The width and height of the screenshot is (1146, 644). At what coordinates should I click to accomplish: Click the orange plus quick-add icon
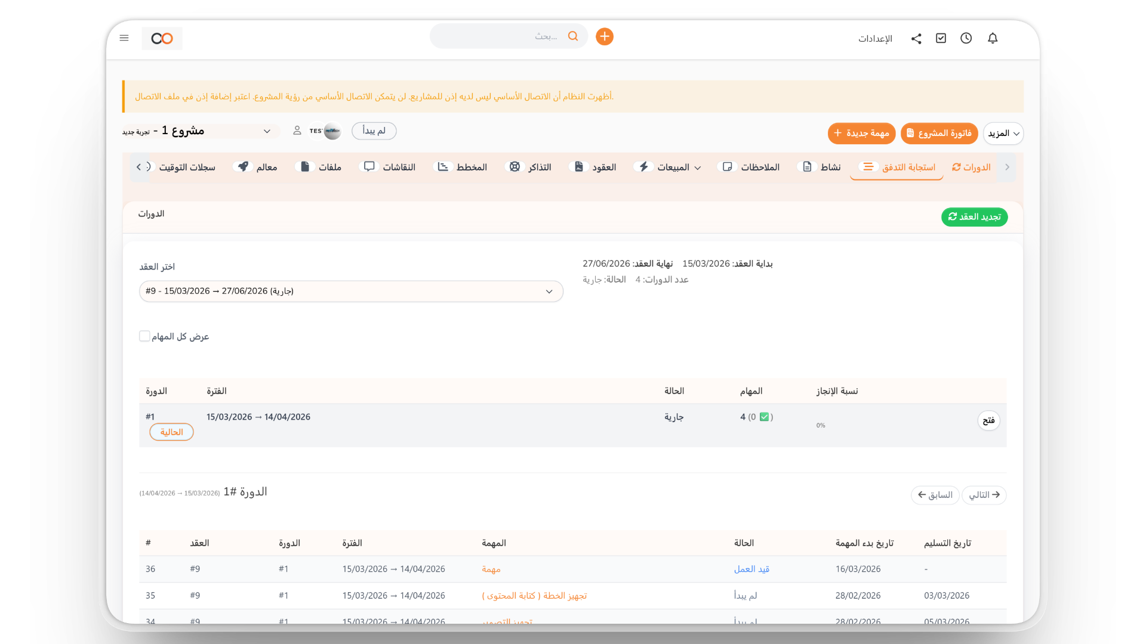click(605, 36)
